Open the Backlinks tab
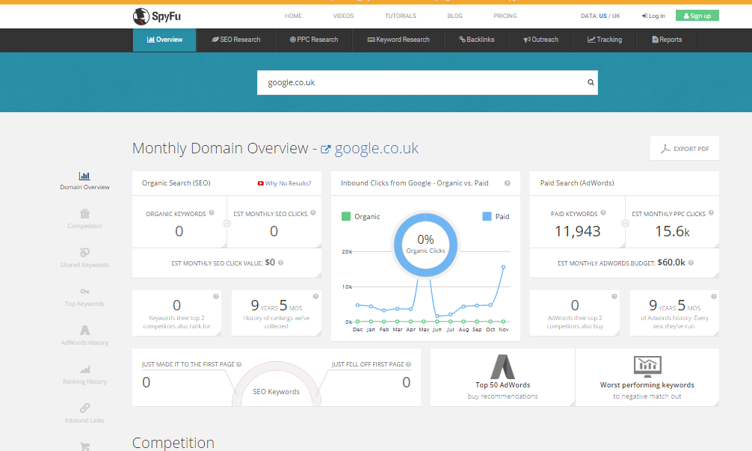This screenshot has width=752, height=451. click(x=477, y=40)
